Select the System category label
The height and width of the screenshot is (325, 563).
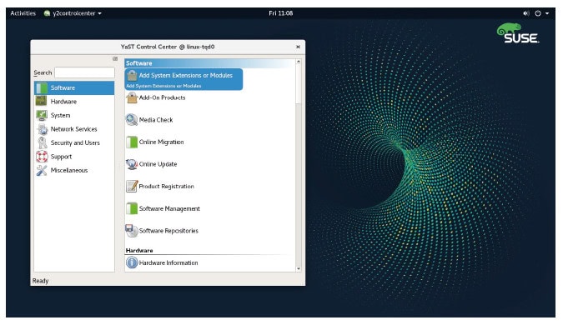(x=60, y=116)
